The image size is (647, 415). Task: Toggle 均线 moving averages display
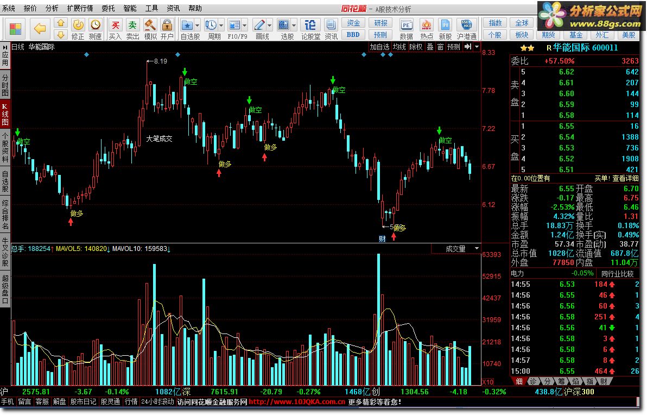pyautogui.click(x=399, y=47)
